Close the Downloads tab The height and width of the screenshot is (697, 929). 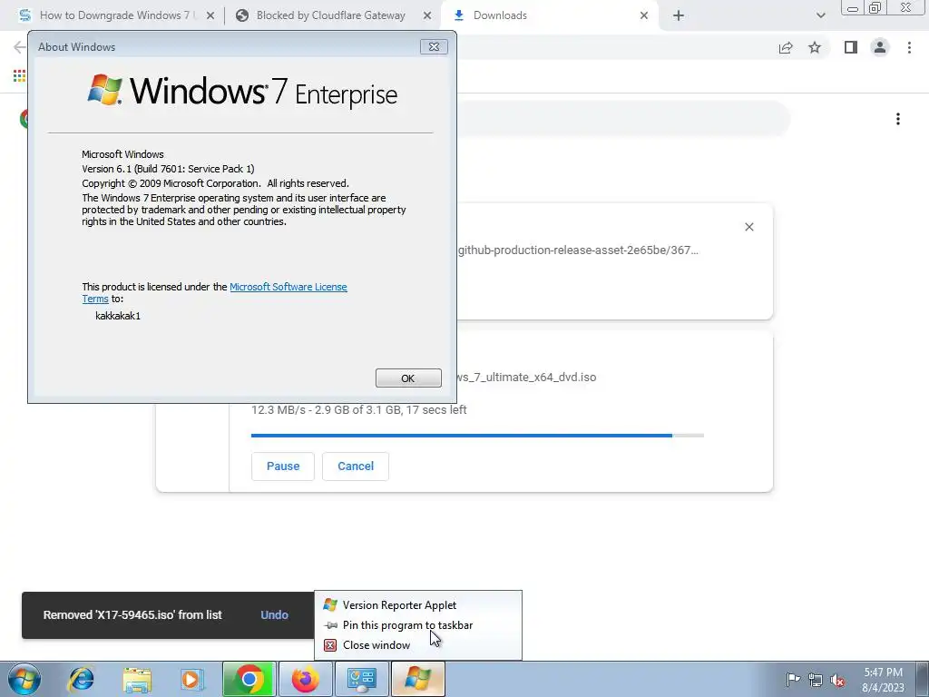tap(644, 16)
